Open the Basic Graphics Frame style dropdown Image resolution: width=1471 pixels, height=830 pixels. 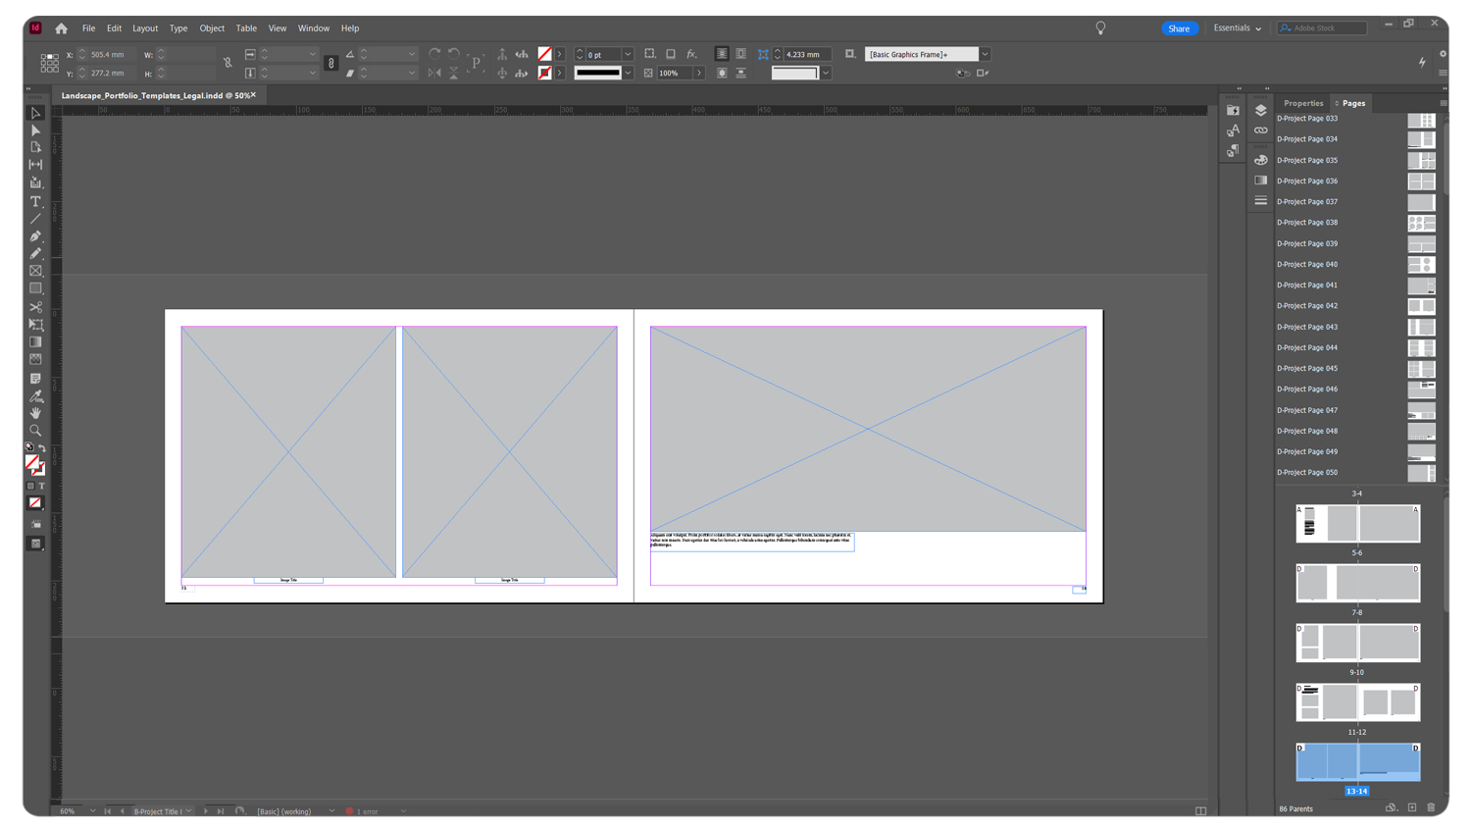click(985, 54)
